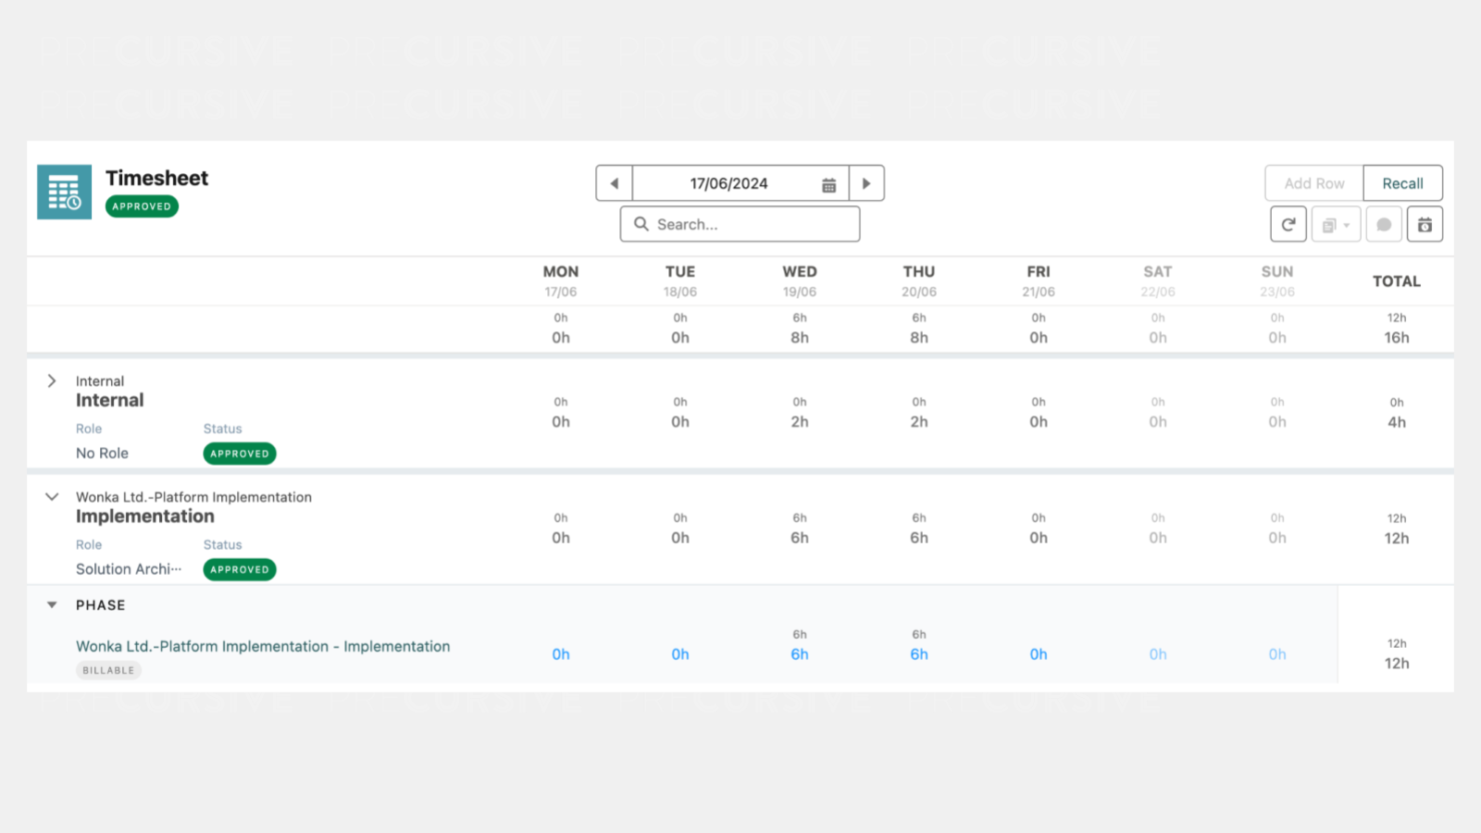This screenshot has width=1481, height=833.
Task: Open the date picker calendar icon
Action: (x=828, y=184)
